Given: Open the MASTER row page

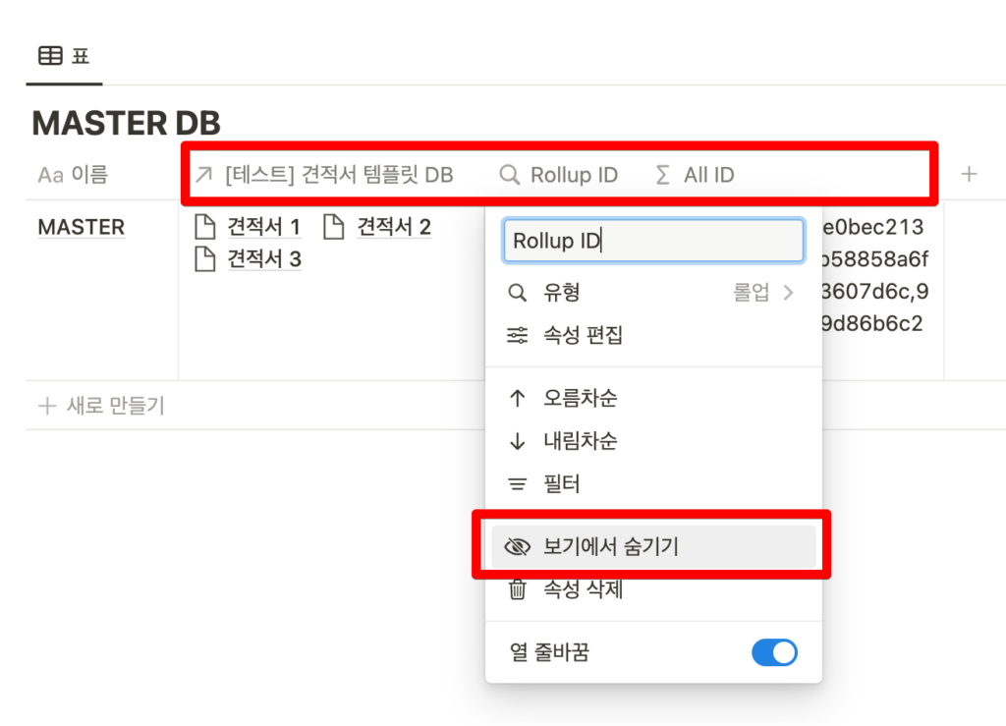Looking at the screenshot, I should pos(81,227).
